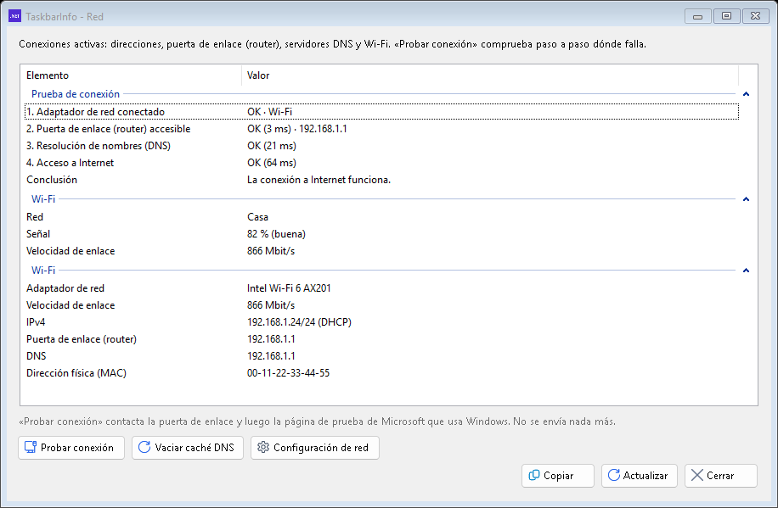
Task: Select the Dirección física (MAC) row
Action: (x=381, y=372)
